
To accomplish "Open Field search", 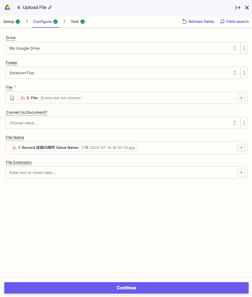I will point(234,22).
